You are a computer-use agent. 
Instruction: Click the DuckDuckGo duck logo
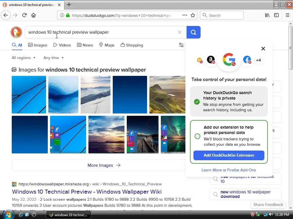pyautogui.click(x=16, y=32)
